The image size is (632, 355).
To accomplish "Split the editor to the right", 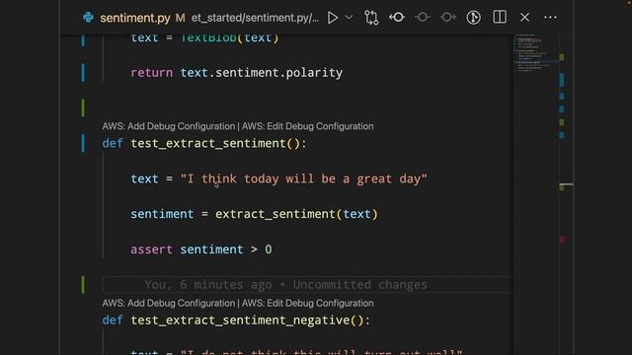I will tap(500, 18).
